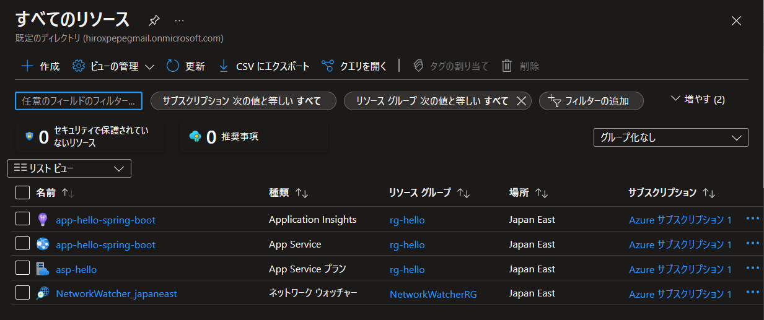Check the Application Insights row checkbox
764x320 pixels.
(22, 219)
